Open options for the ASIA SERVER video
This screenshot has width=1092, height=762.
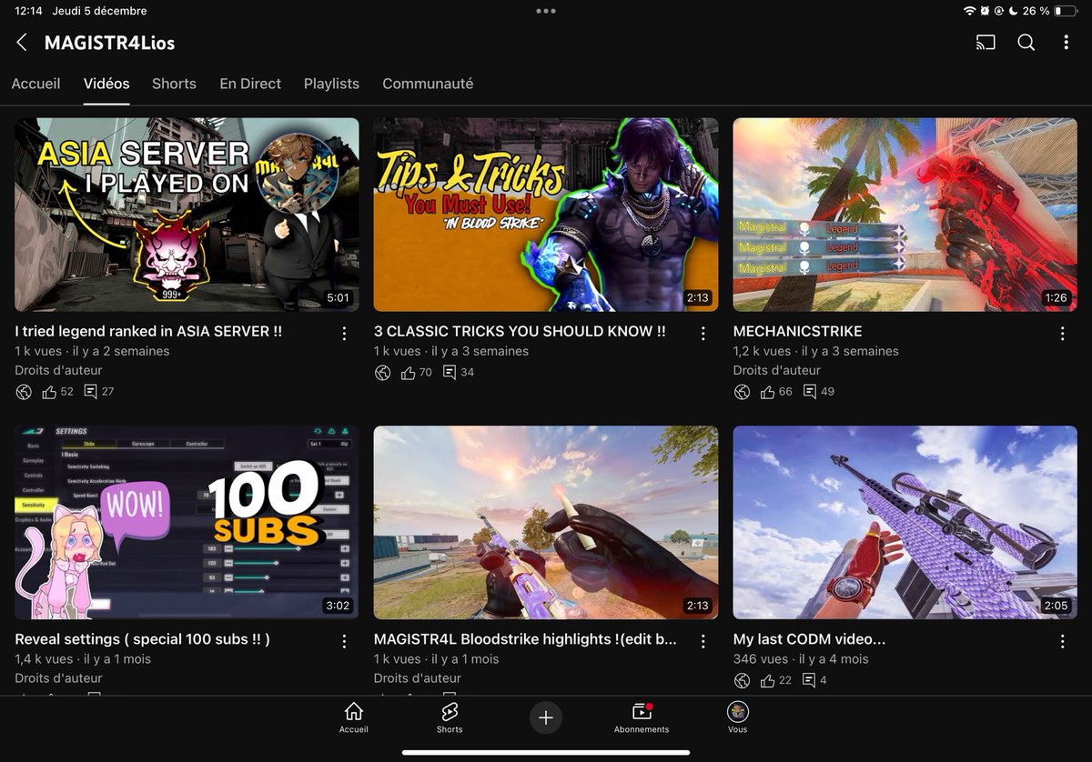point(344,333)
